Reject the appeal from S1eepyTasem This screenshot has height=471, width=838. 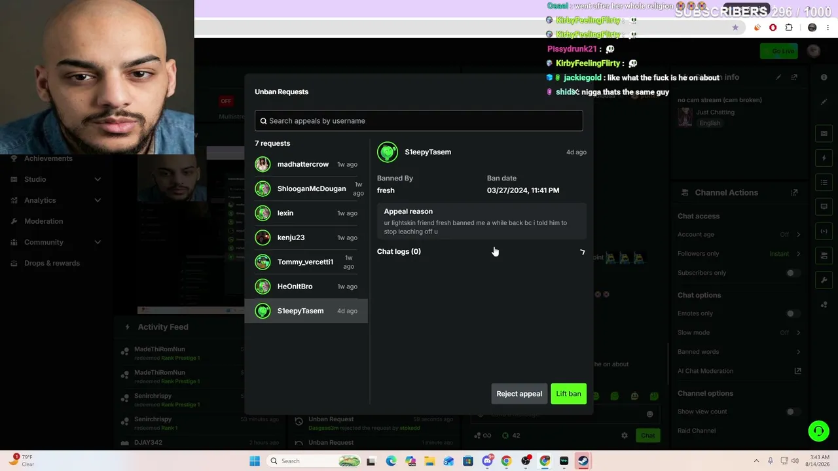click(x=519, y=394)
